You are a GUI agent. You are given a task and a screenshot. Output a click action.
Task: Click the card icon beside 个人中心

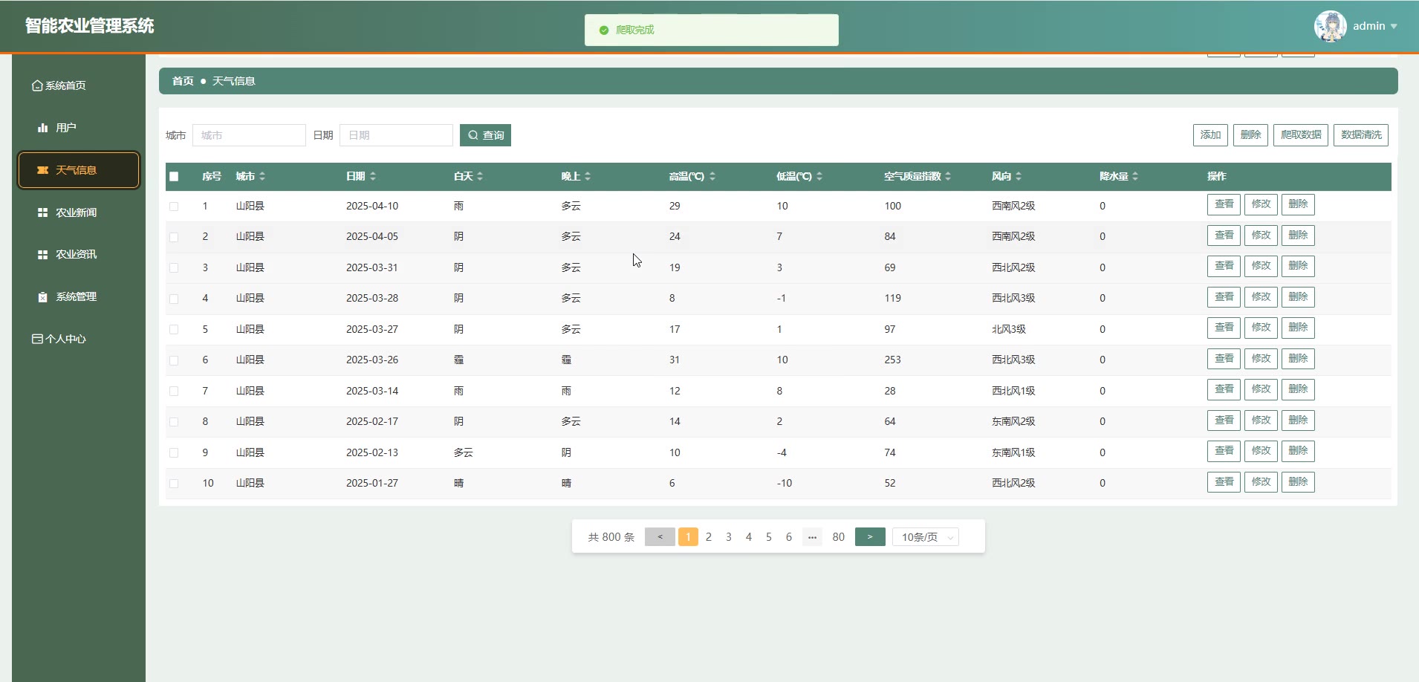click(x=37, y=339)
